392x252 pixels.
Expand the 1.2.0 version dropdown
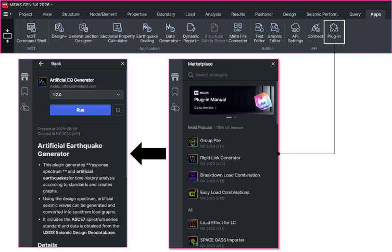86,95
